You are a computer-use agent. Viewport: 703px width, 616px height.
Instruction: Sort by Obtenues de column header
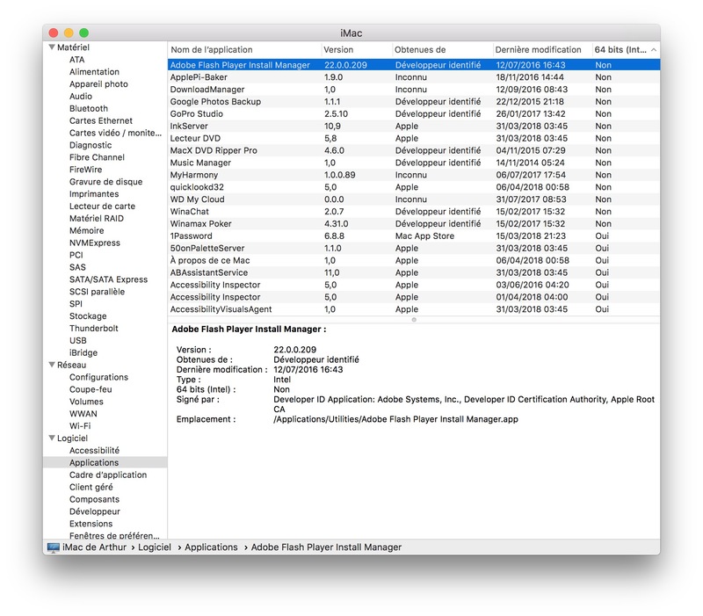443,50
